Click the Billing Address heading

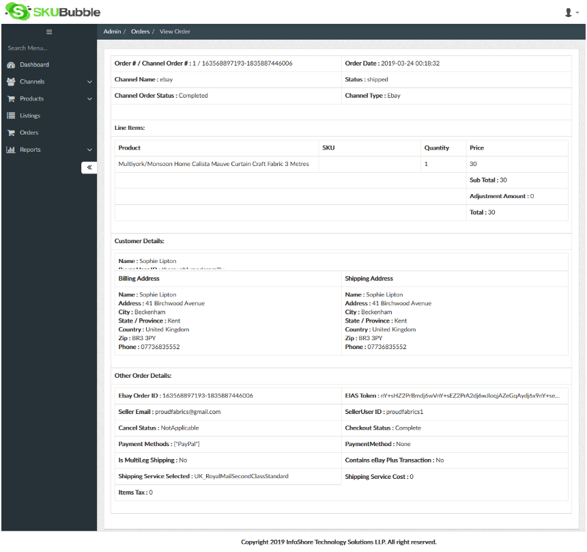tap(139, 279)
